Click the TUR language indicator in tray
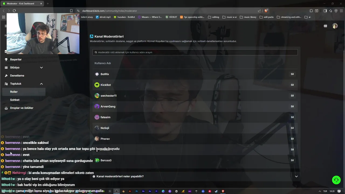The image size is (345, 194). (x=325, y=191)
